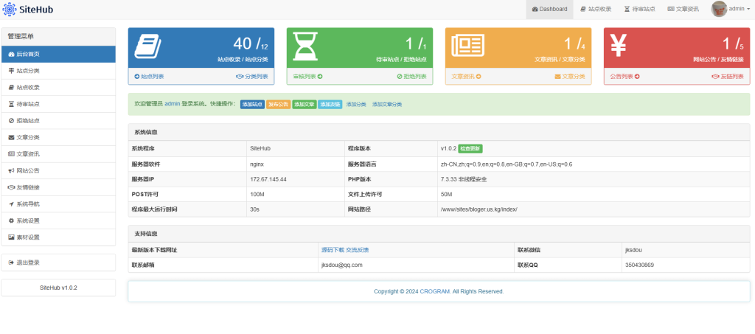Screen dimensions: 755x334
Task: Click the 100M POST limit value
Action: [257, 195]
